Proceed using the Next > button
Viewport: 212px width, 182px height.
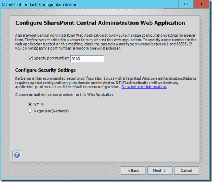coord(160,171)
